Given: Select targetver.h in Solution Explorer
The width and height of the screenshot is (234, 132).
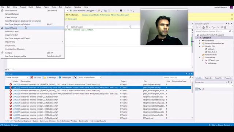Looking at the screenshot, I should pos(212,52).
